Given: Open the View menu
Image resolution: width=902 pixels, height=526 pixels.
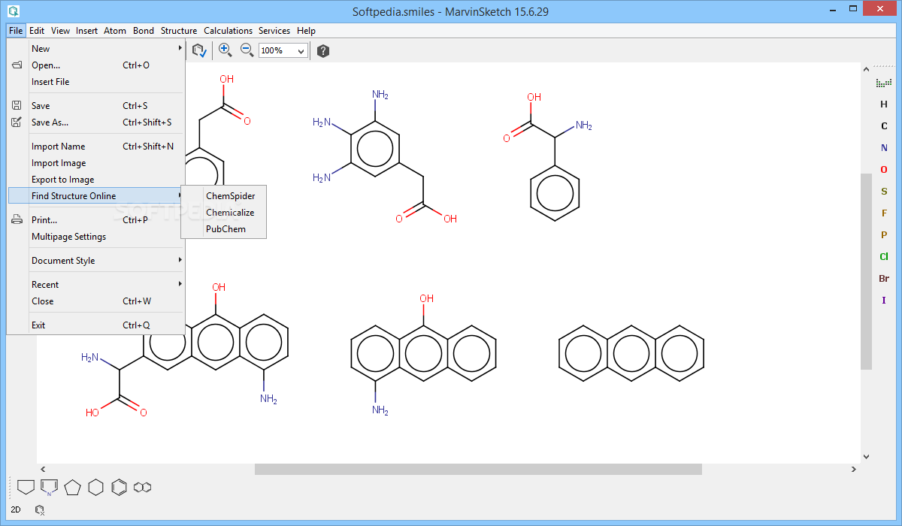Looking at the screenshot, I should [x=61, y=31].
